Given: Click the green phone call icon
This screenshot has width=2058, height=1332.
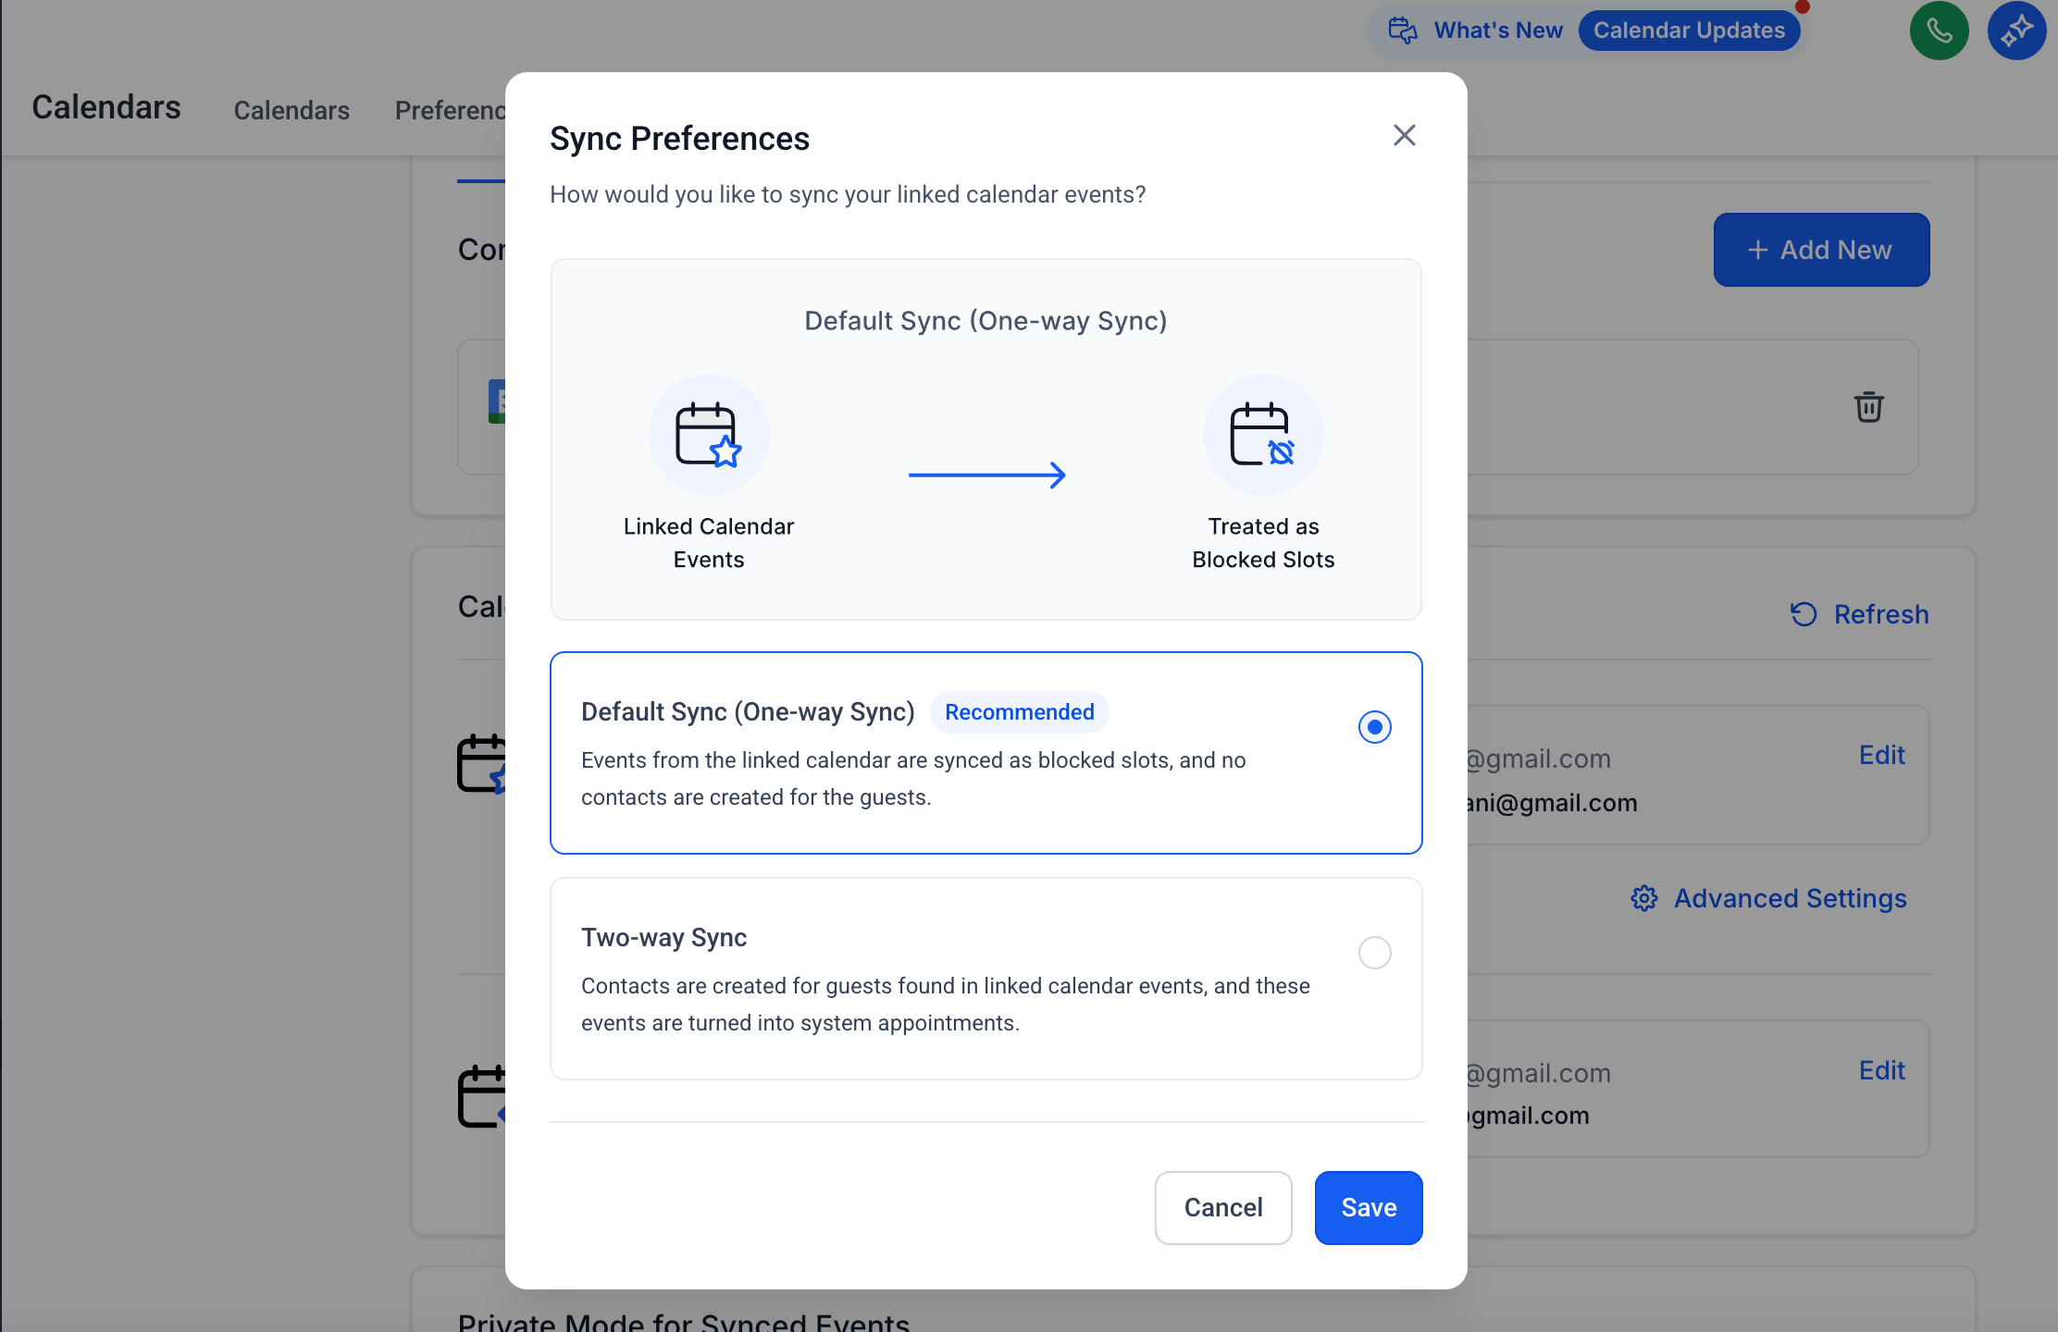Looking at the screenshot, I should (x=1939, y=31).
